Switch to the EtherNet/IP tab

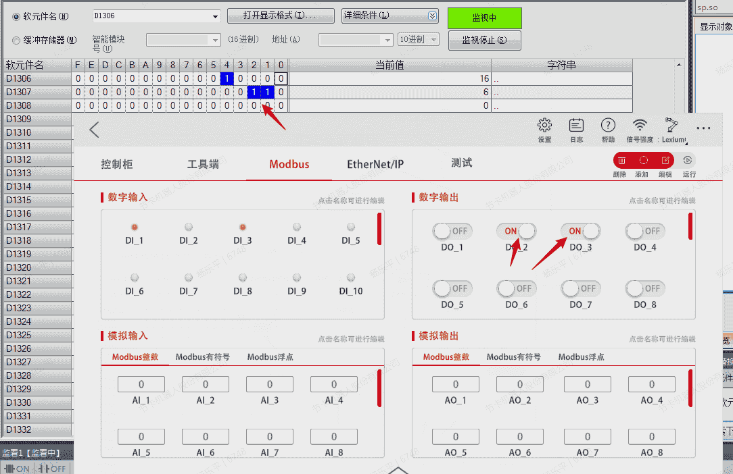pos(375,164)
